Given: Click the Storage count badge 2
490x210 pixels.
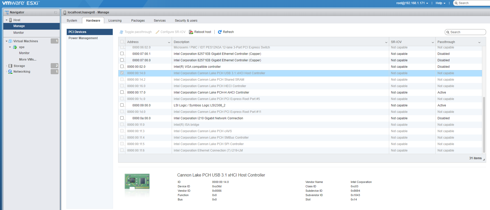Looking at the screenshot, I should click(55, 66).
